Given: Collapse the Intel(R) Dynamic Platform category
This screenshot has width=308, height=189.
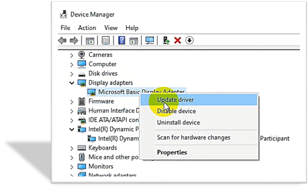Looking at the screenshot, I should pyautogui.click(x=72, y=129).
